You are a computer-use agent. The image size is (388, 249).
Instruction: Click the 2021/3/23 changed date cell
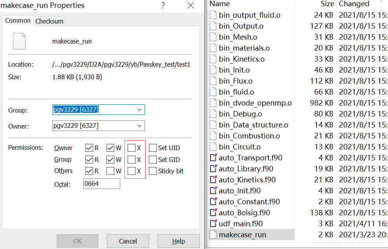363,234
